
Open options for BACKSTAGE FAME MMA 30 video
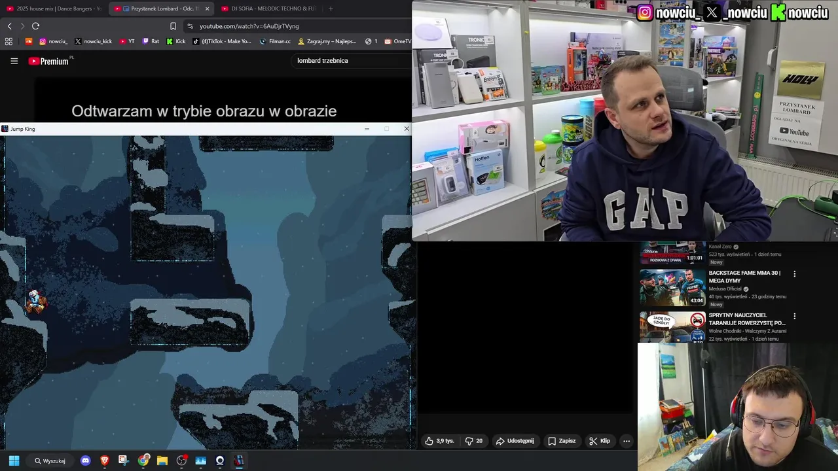coord(795,274)
